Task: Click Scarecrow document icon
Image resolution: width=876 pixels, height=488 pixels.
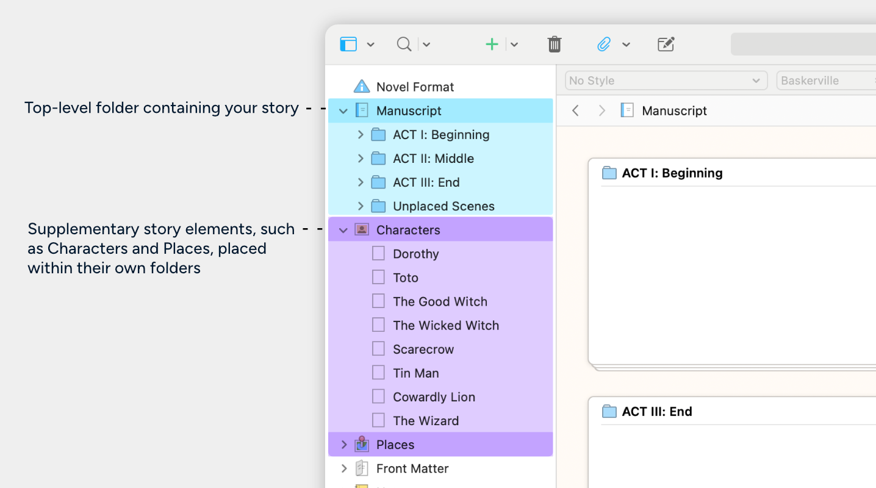Action: click(379, 348)
